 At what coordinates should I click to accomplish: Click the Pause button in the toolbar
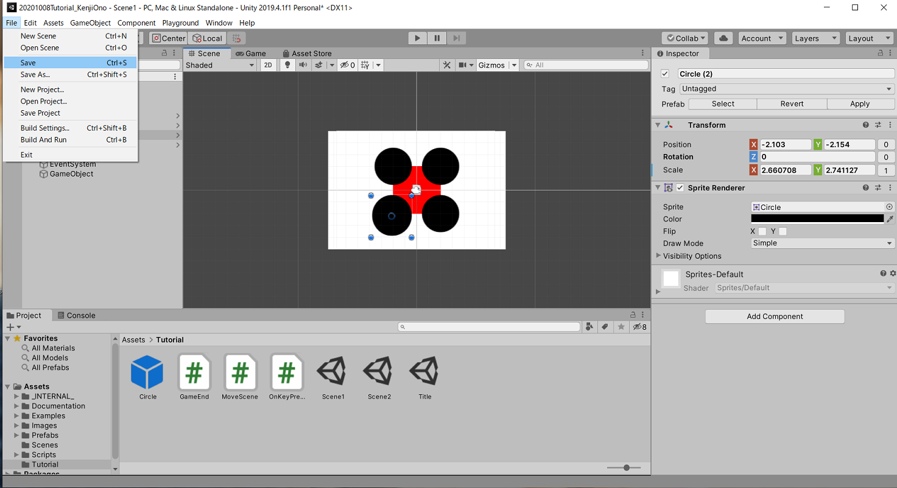(x=437, y=38)
